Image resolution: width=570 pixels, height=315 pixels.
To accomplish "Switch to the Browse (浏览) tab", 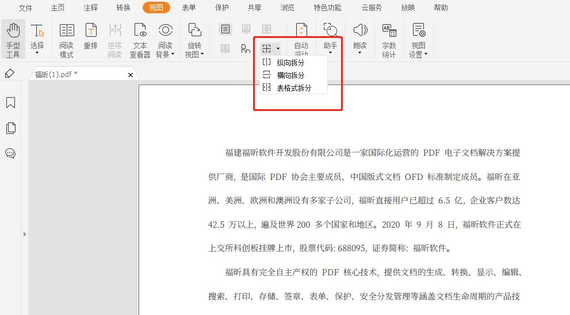I will coord(287,7).
